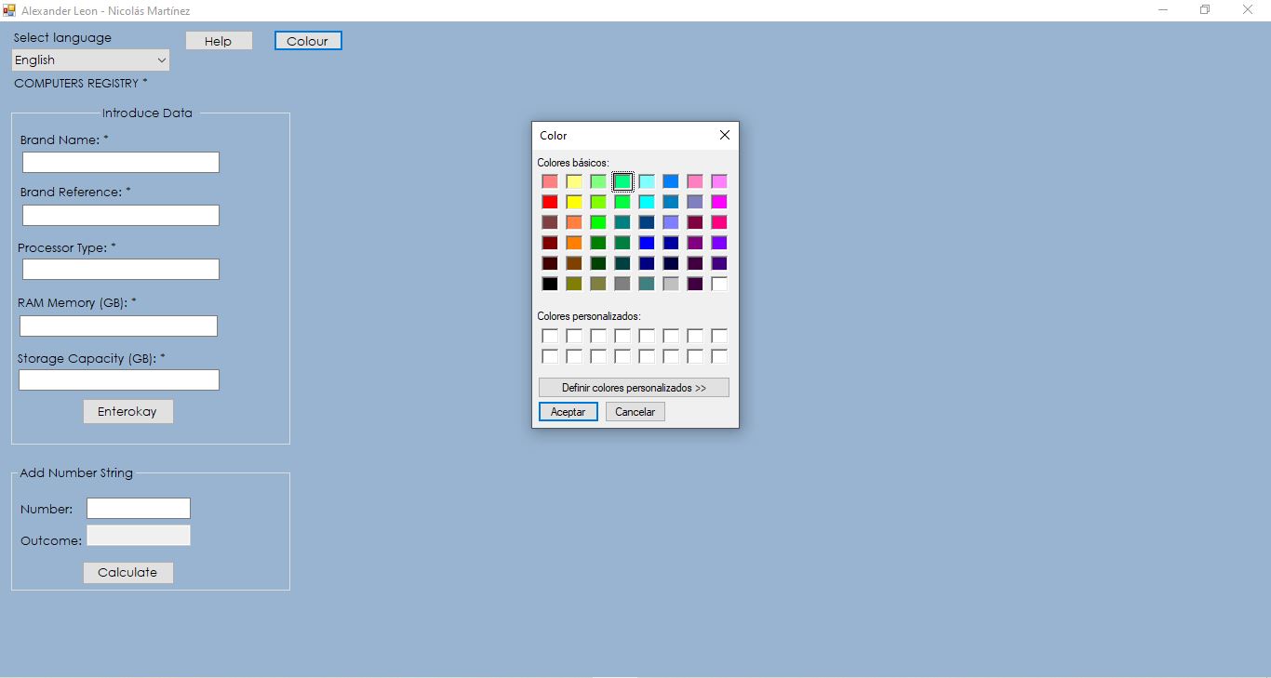
Task: Pick the bright magenta basic color swatch
Action: 719,202
